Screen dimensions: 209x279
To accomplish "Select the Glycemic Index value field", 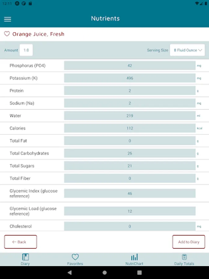I will click(x=130, y=193).
